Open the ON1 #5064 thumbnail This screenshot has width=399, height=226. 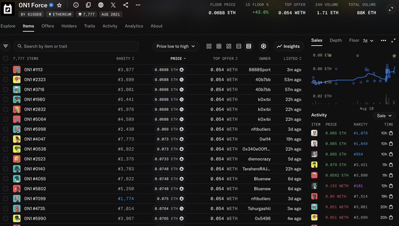tap(17, 119)
